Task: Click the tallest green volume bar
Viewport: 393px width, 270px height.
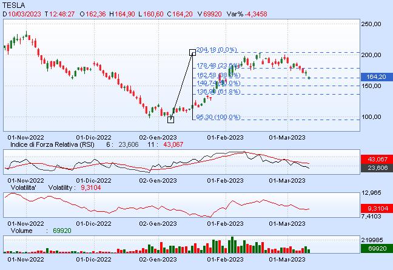Action: point(232,245)
